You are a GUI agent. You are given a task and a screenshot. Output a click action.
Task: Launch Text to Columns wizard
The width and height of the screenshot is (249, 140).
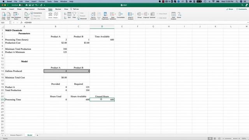93,16
